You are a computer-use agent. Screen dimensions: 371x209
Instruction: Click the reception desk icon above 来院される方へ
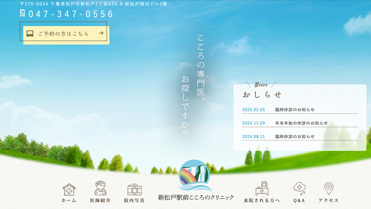coord(262,188)
